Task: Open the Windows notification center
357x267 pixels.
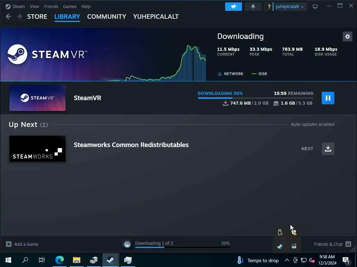Action: (346, 260)
